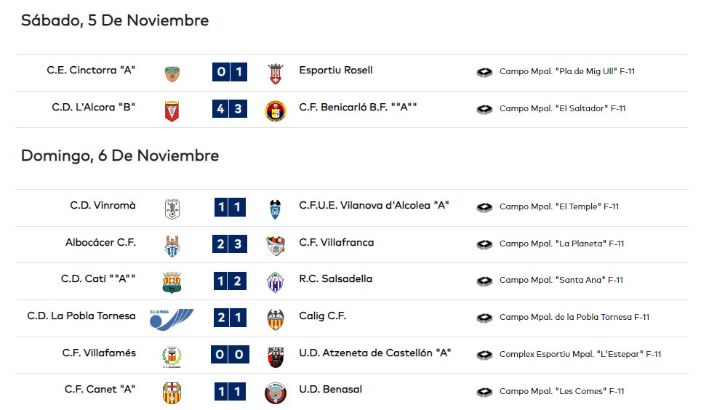
Task: Click the C.F. Benicarló B.F. round crest
Action: pyautogui.click(x=276, y=111)
